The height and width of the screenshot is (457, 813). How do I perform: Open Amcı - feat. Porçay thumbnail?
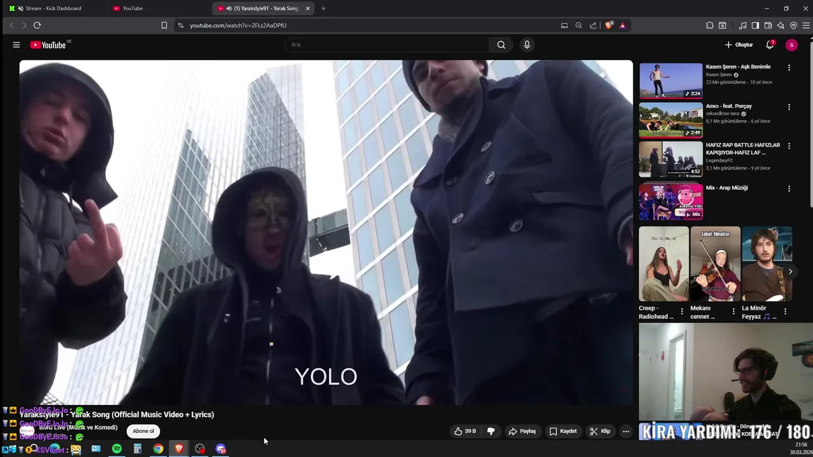[671, 120]
